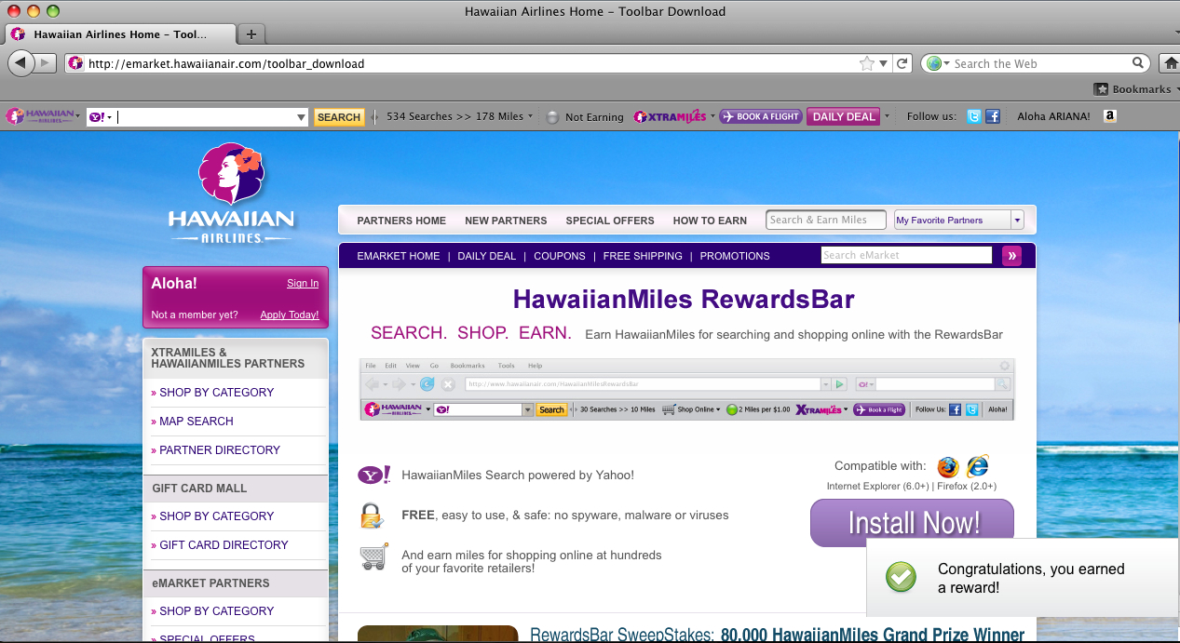Select the Hawaiian Airlines Home browser tab
The height and width of the screenshot is (643, 1180).
[x=120, y=34]
